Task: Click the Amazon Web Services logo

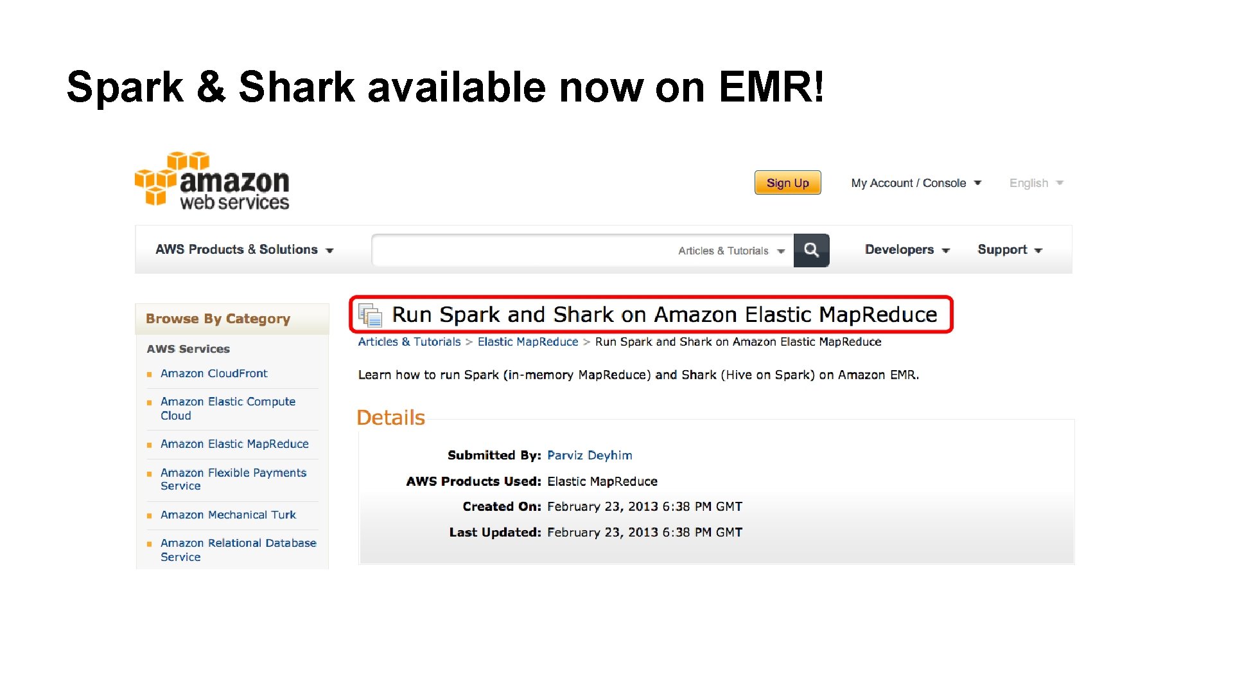Action: point(212,182)
